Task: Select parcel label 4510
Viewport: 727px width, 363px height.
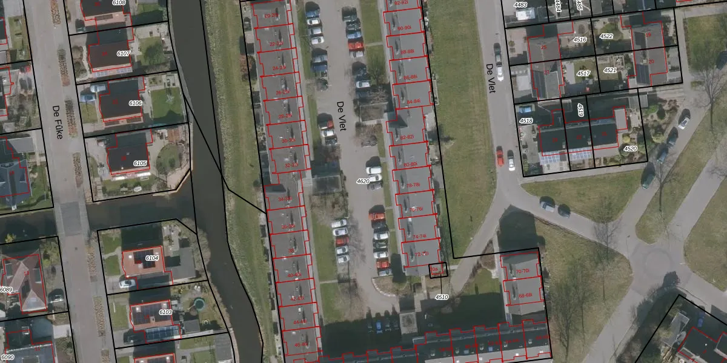Action: click(442, 297)
